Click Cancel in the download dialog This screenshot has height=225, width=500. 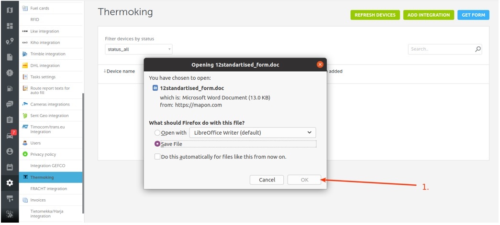[x=267, y=180]
